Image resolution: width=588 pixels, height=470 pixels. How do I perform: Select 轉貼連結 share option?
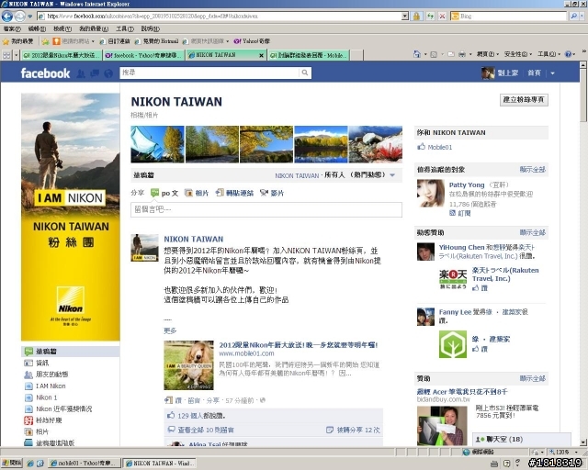tap(235, 193)
